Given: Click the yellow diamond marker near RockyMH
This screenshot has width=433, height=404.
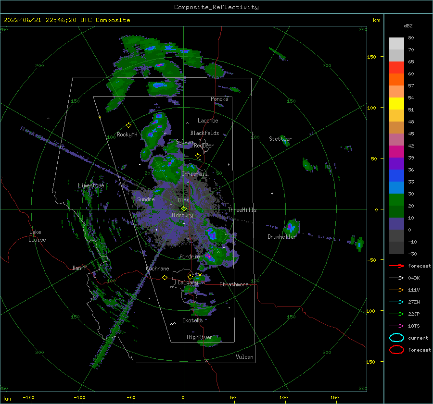Looking at the screenshot, I should click(128, 125).
